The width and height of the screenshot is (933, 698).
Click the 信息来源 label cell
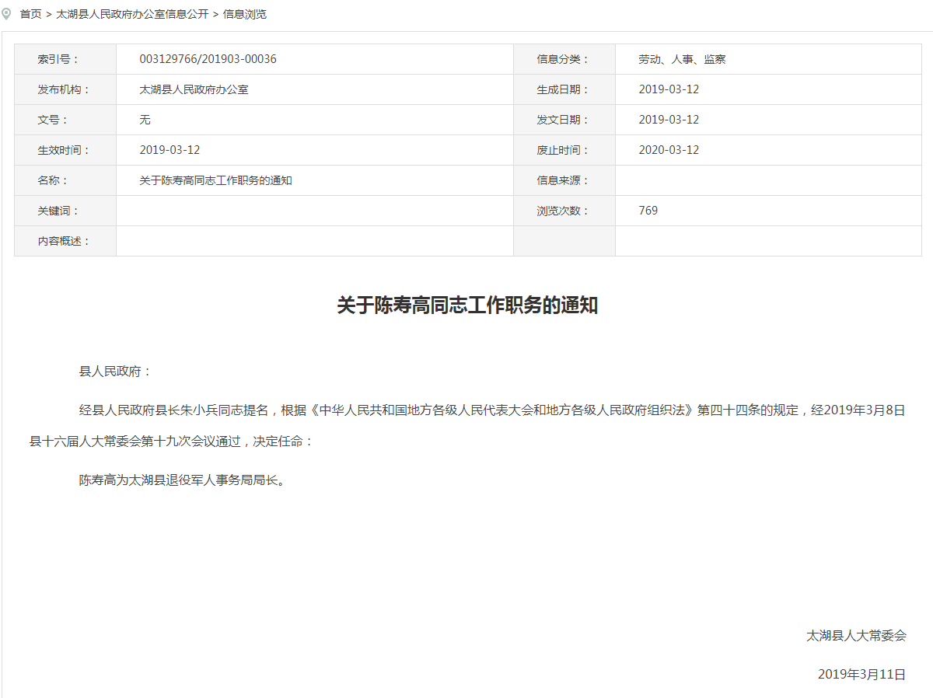pyautogui.click(x=564, y=180)
